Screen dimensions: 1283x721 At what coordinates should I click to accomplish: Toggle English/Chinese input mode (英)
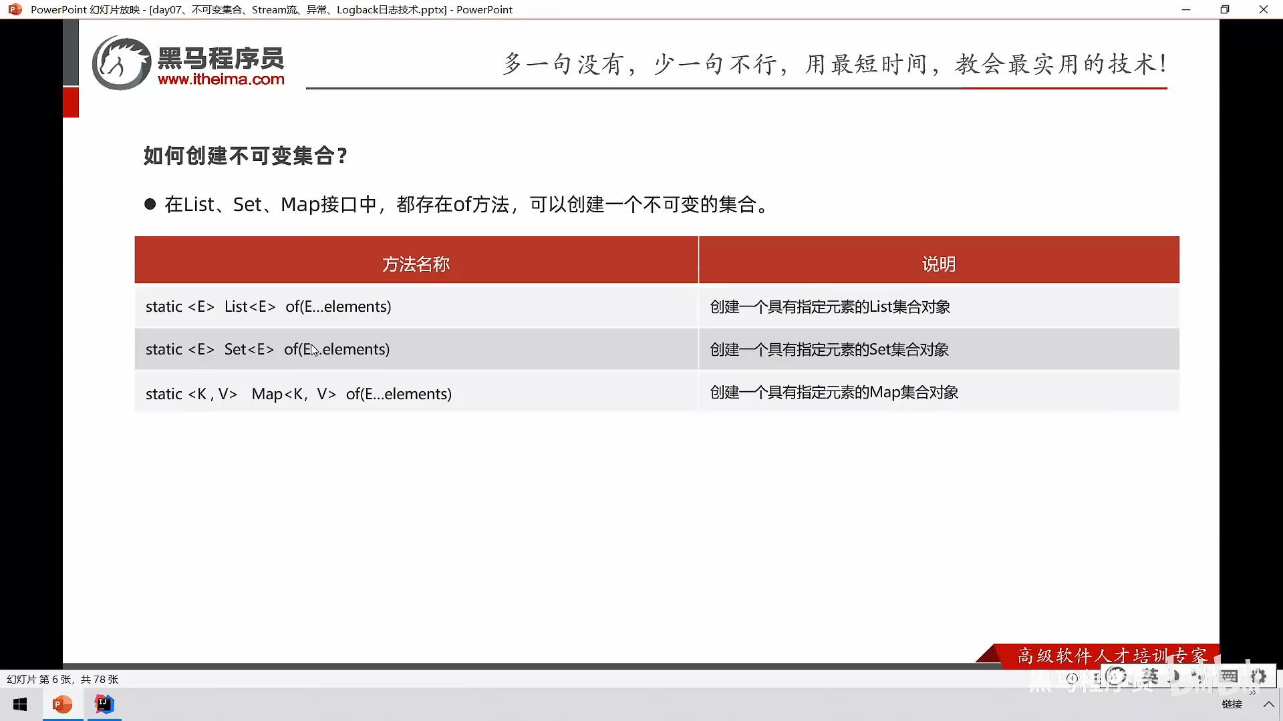point(1149,677)
